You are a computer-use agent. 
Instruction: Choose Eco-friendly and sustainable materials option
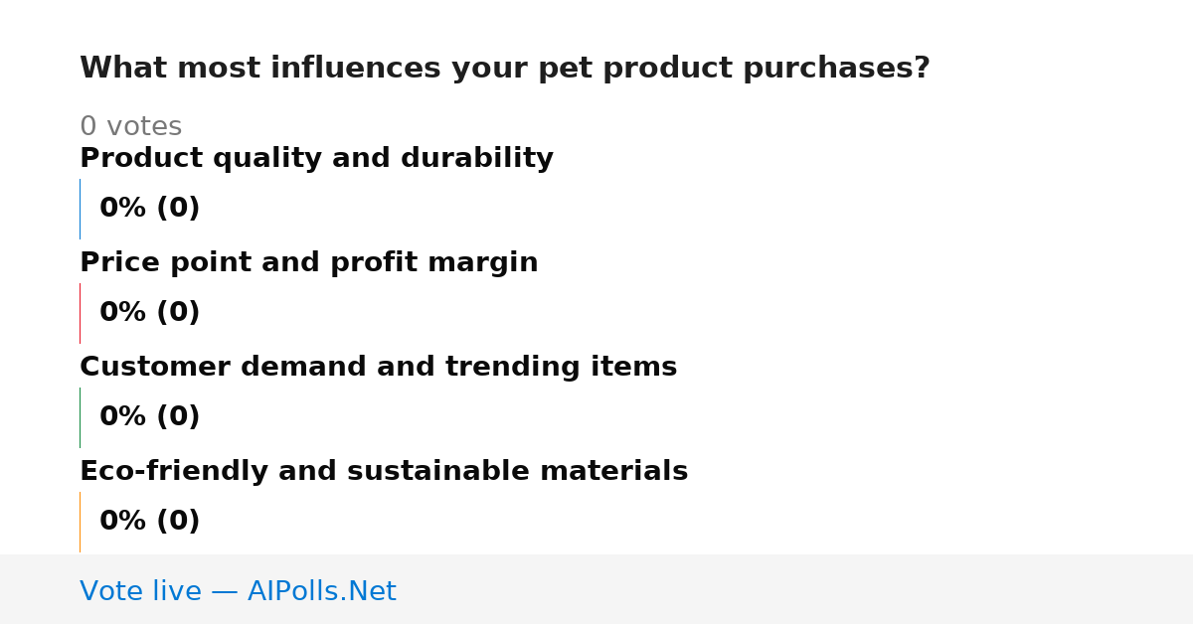[384, 472]
